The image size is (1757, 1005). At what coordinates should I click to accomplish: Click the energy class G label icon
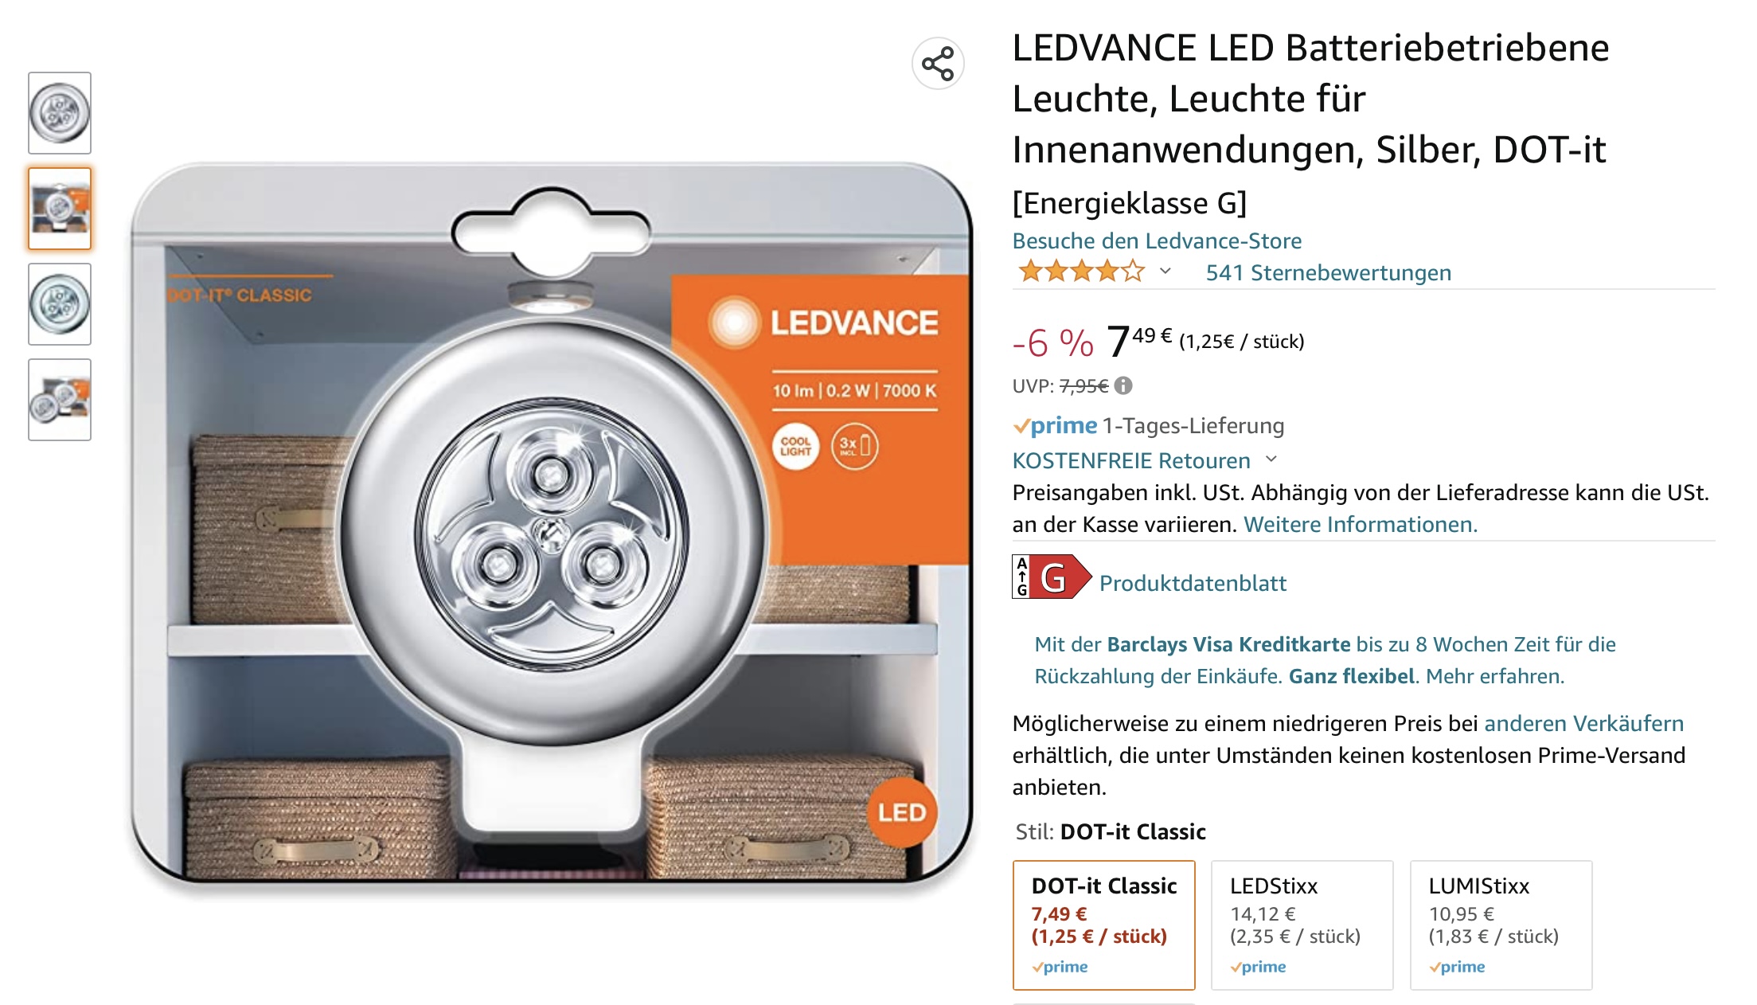tap(1050, 577)
